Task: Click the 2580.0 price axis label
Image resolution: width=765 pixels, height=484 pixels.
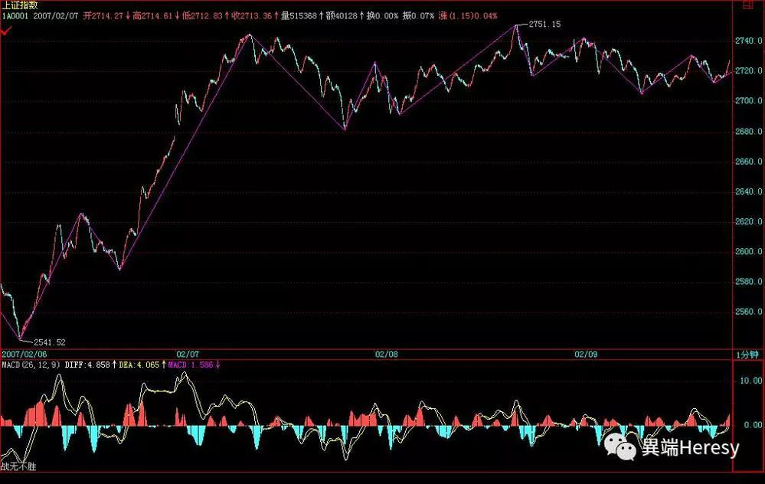Action: pyautogui.click(x=748, y=282)
